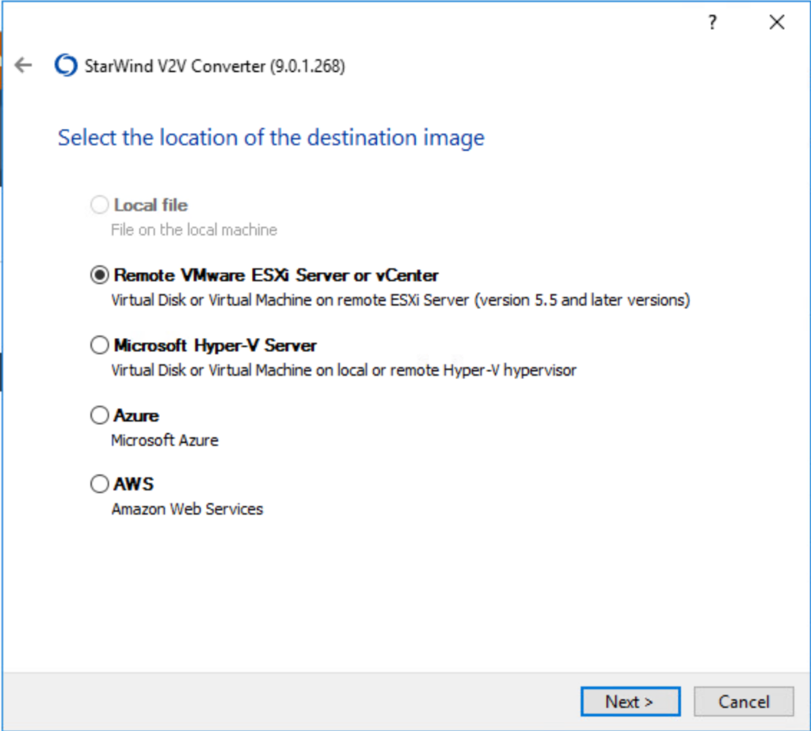Click the 'Amazon Web Services' description text
This screenshot has height=731, width=811.
pos(187,509)
